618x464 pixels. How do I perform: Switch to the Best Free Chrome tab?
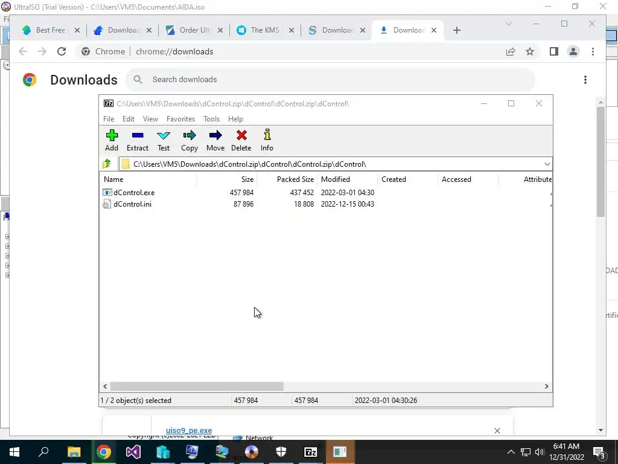click(x=50, y=30)
